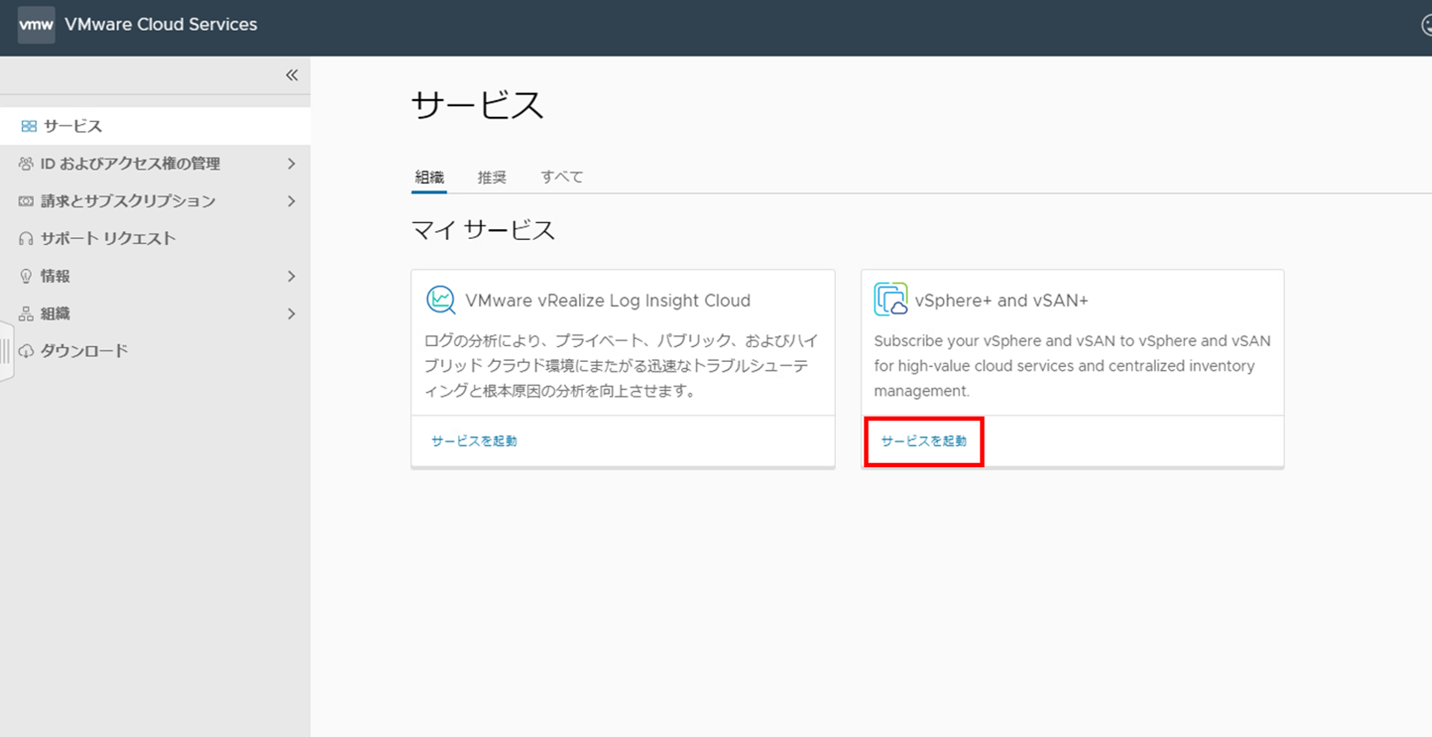This screenshot has height=737, width=1432.
Task: Click the side panel grip handle at left edge
Action: point(5,351)
